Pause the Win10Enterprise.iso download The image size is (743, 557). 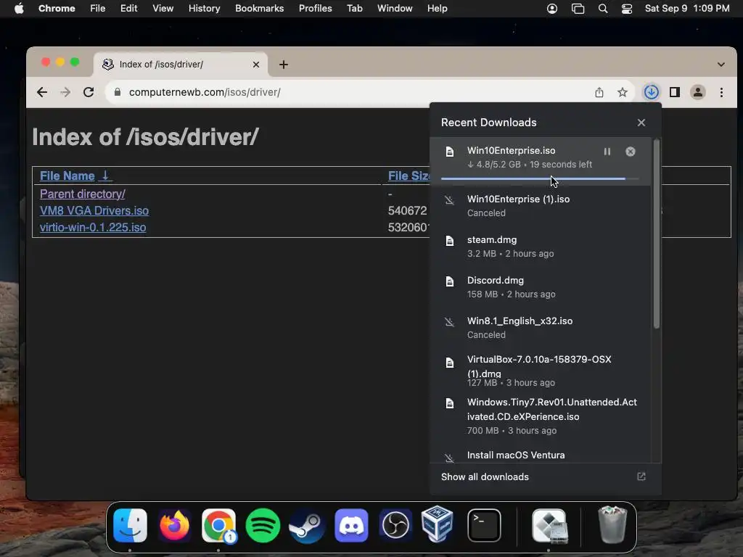click(607, 152)
